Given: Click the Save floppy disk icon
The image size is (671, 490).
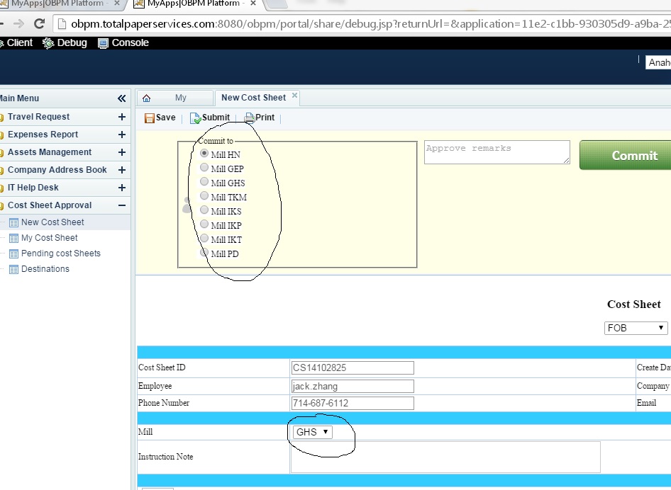Looking at the screenshot, I should pyautogui.click(x=150, y=118).
